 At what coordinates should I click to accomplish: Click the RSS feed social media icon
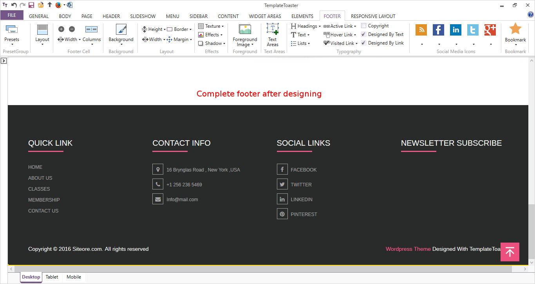pyautogui.click(x=421, y=30)
